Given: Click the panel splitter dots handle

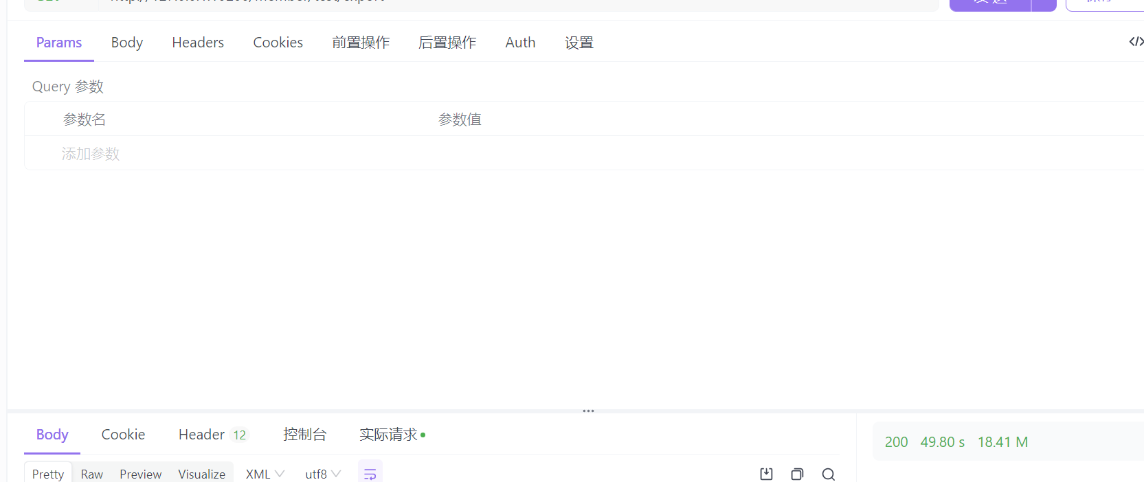Looking at the screenshot, I should (588, 411).
